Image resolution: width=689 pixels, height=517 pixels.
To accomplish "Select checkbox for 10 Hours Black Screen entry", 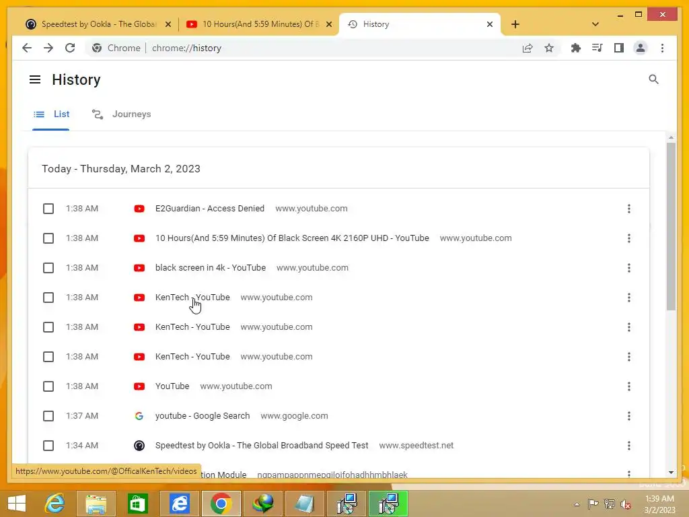I will coord(48,238).
